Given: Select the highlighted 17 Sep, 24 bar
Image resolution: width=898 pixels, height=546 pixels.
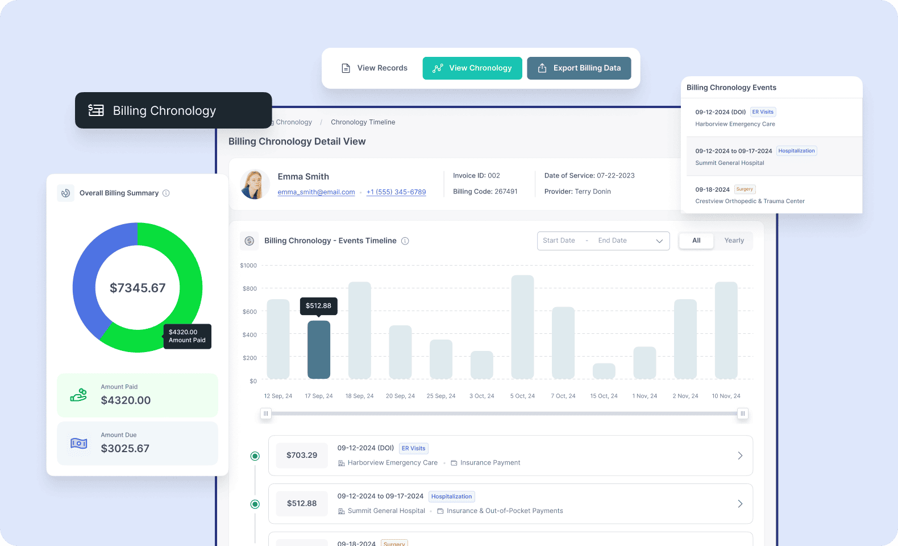Looking at the screenshot, I should point(319,350).
